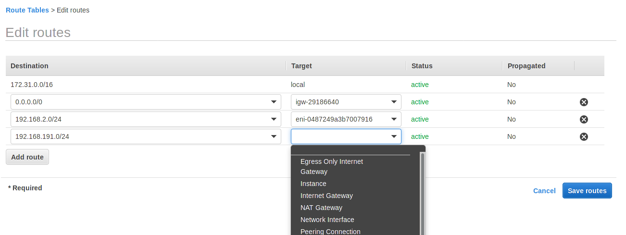Delete the 192.168.2.0/24 route row
Image resolution: width=626 pixels, height=235 pixels.
(x=584, y=119)
